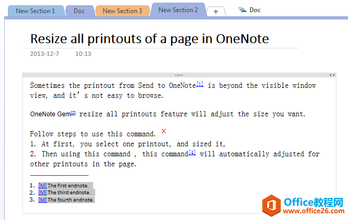
Task: Click [M] link of the first endnote
Action: [43, 185]
